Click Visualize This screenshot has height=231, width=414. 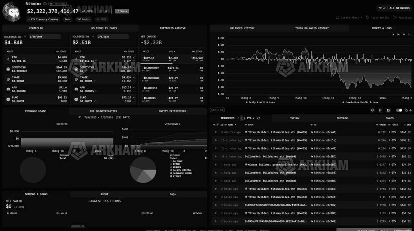[402, 18]
